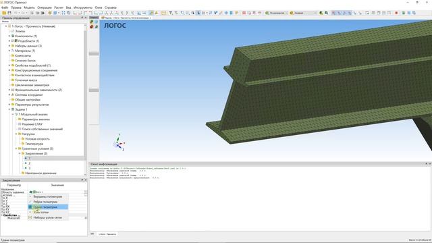The image size is (432, 243).
Task: Collapse the Задача 1 tree node
Action: tap(9, 109)
